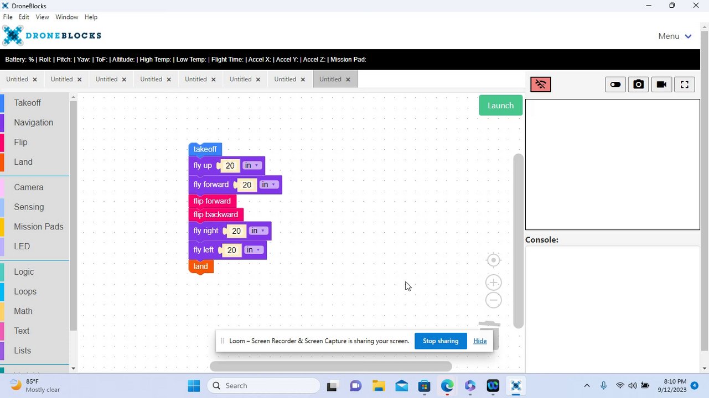Screen dimensions: 709x398
Task: Toggle the switch button above video panel
Action: pos(615,85)
